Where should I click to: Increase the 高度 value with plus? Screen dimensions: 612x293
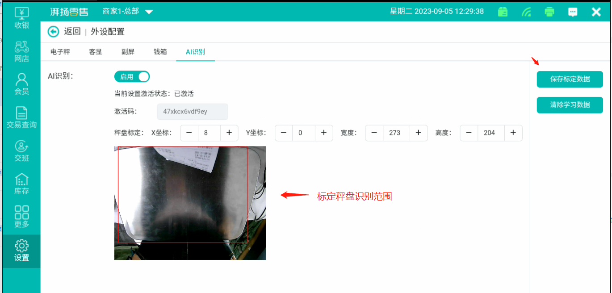coord(513,133)
